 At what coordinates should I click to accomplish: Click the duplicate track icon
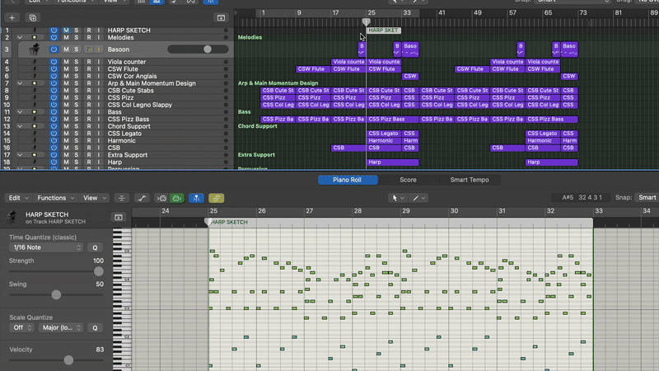pos(33,17)
